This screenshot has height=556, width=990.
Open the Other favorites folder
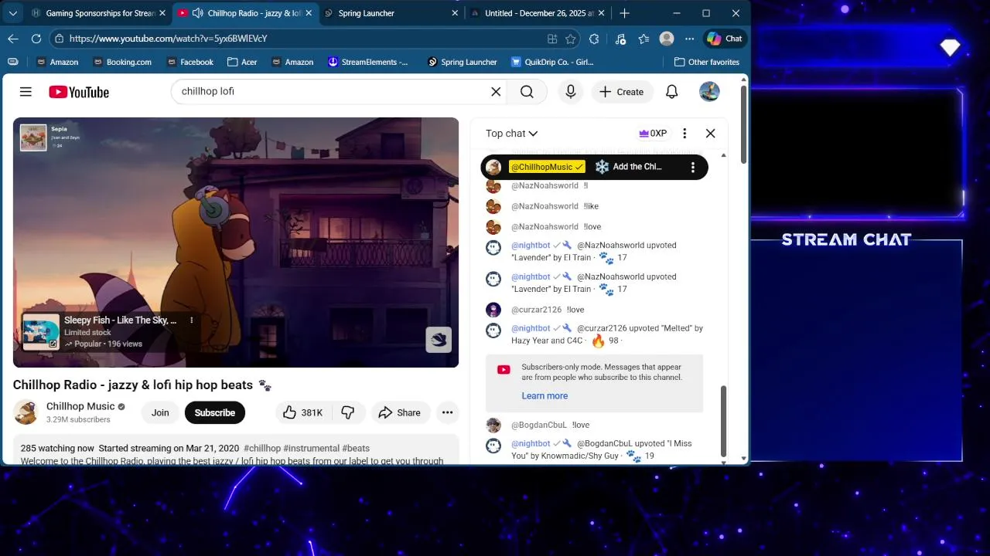707,62
